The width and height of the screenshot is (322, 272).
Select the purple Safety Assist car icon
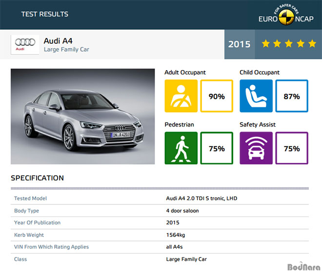[x=256, y=148]
